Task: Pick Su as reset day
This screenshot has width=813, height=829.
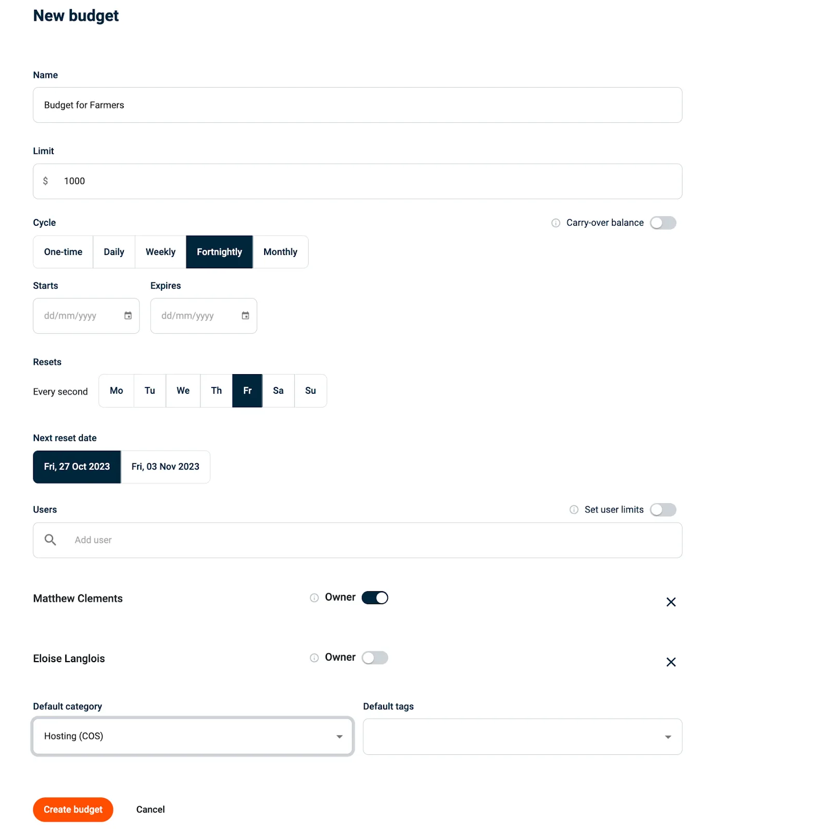Action: 310,391
